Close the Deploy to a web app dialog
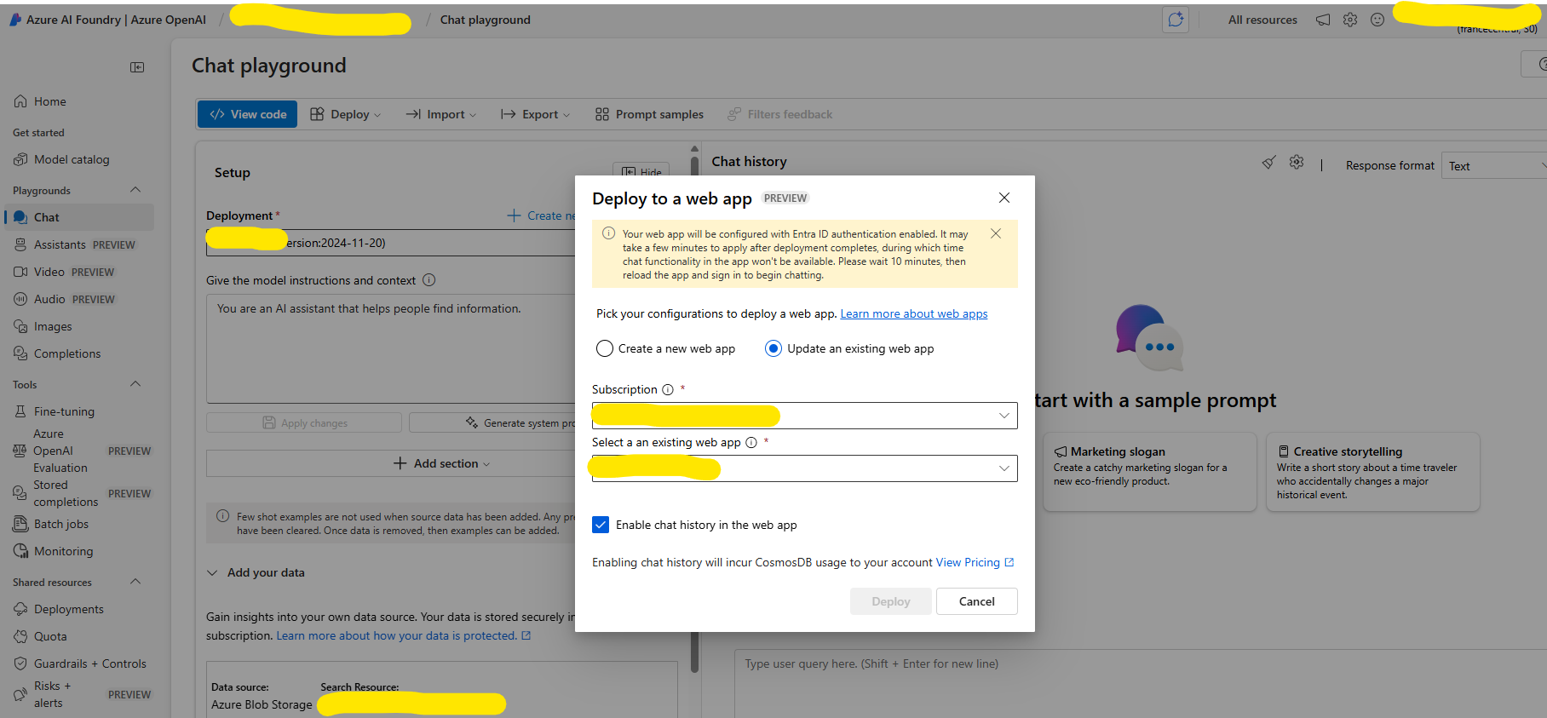 tap(1004, 198)
